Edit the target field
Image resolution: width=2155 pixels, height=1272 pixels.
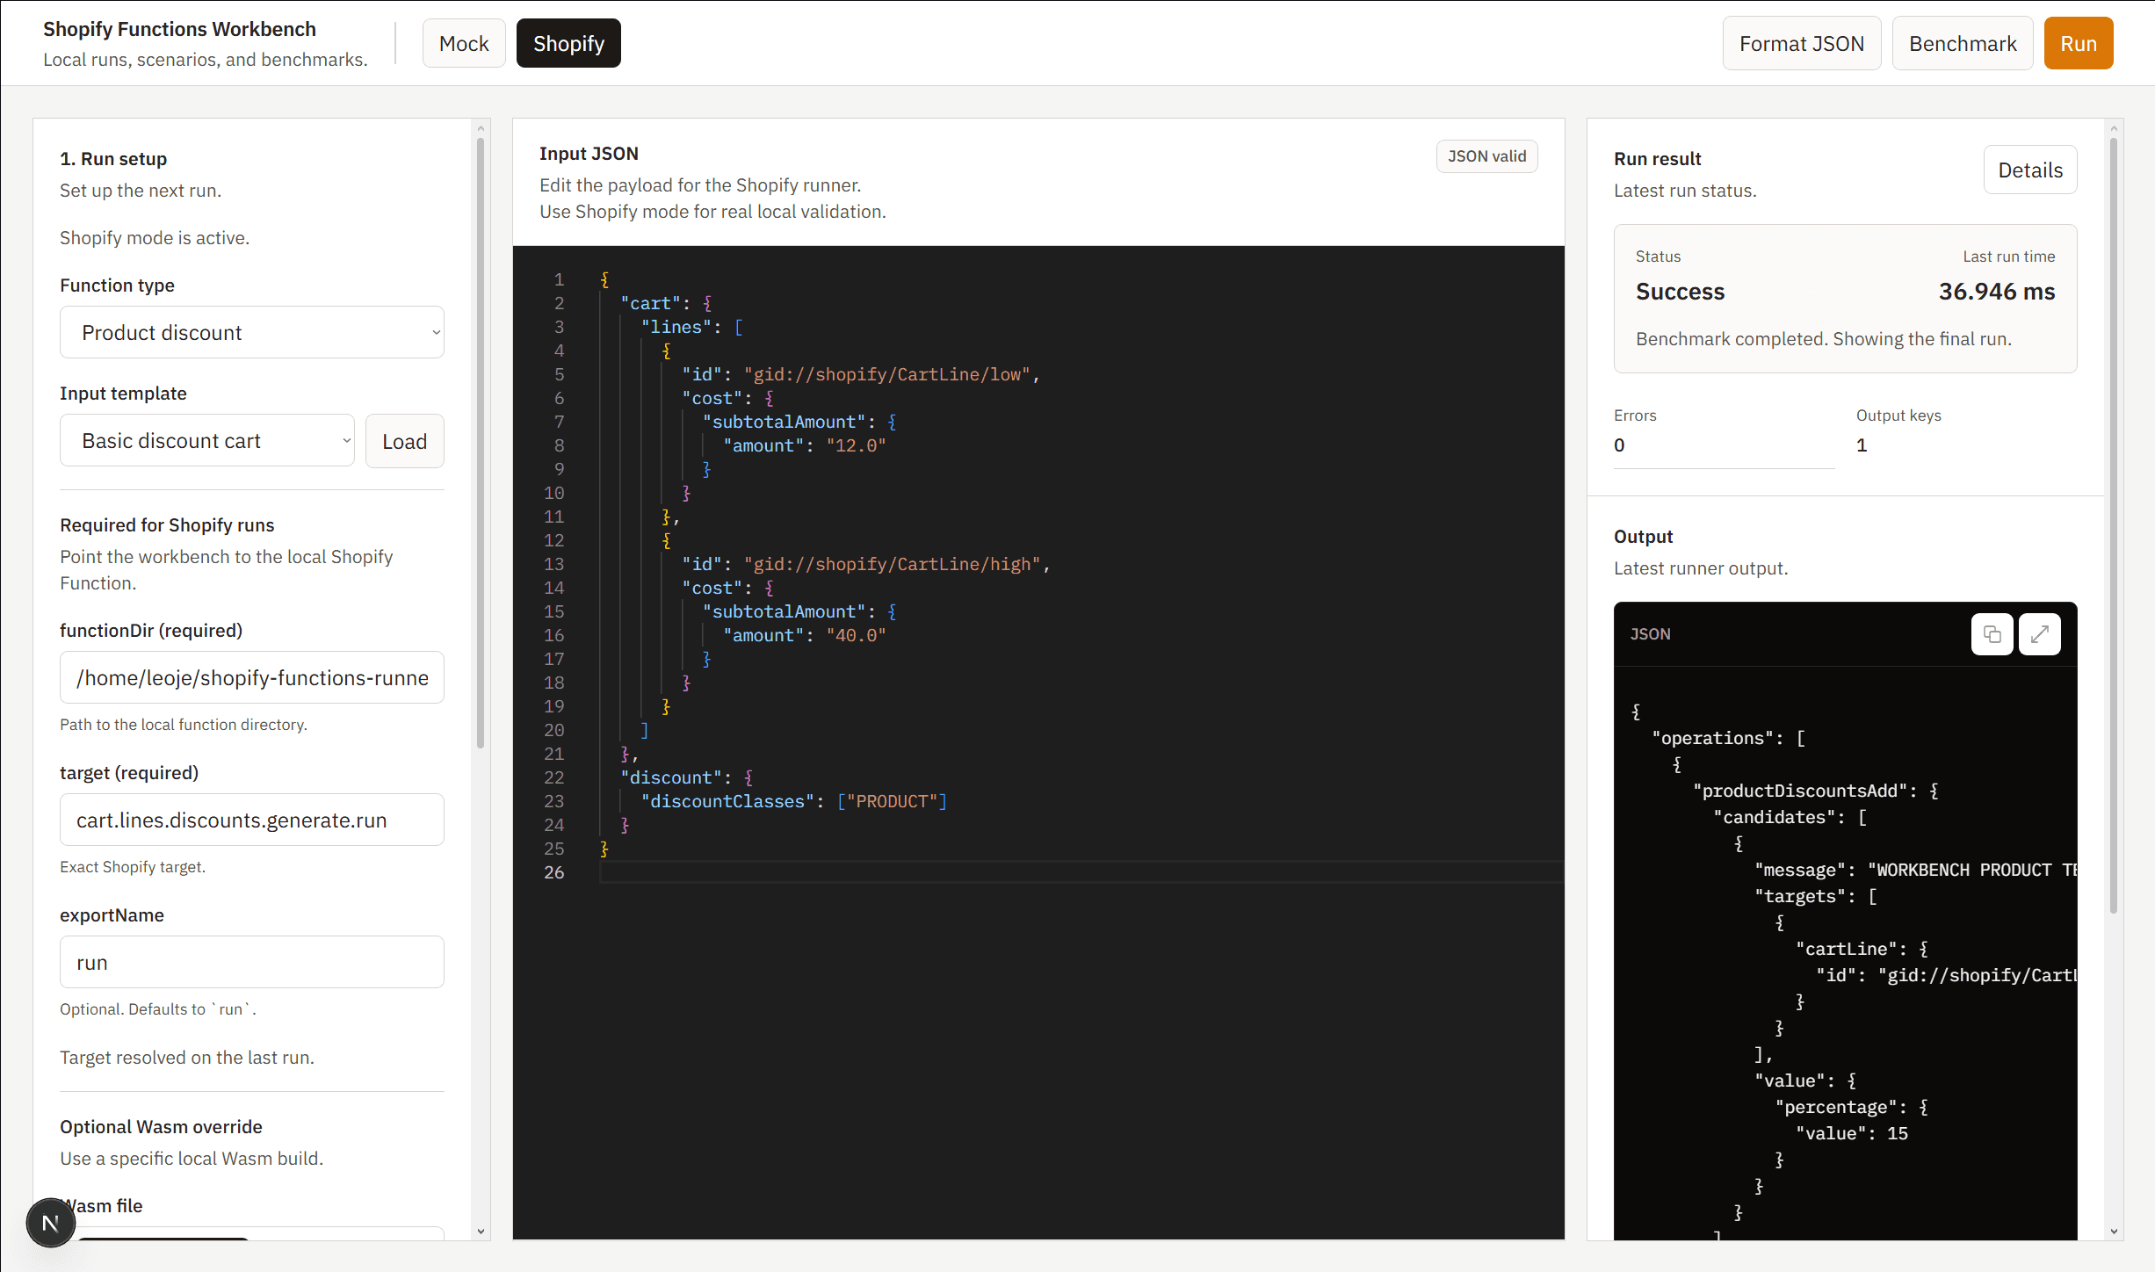(251, 820)
